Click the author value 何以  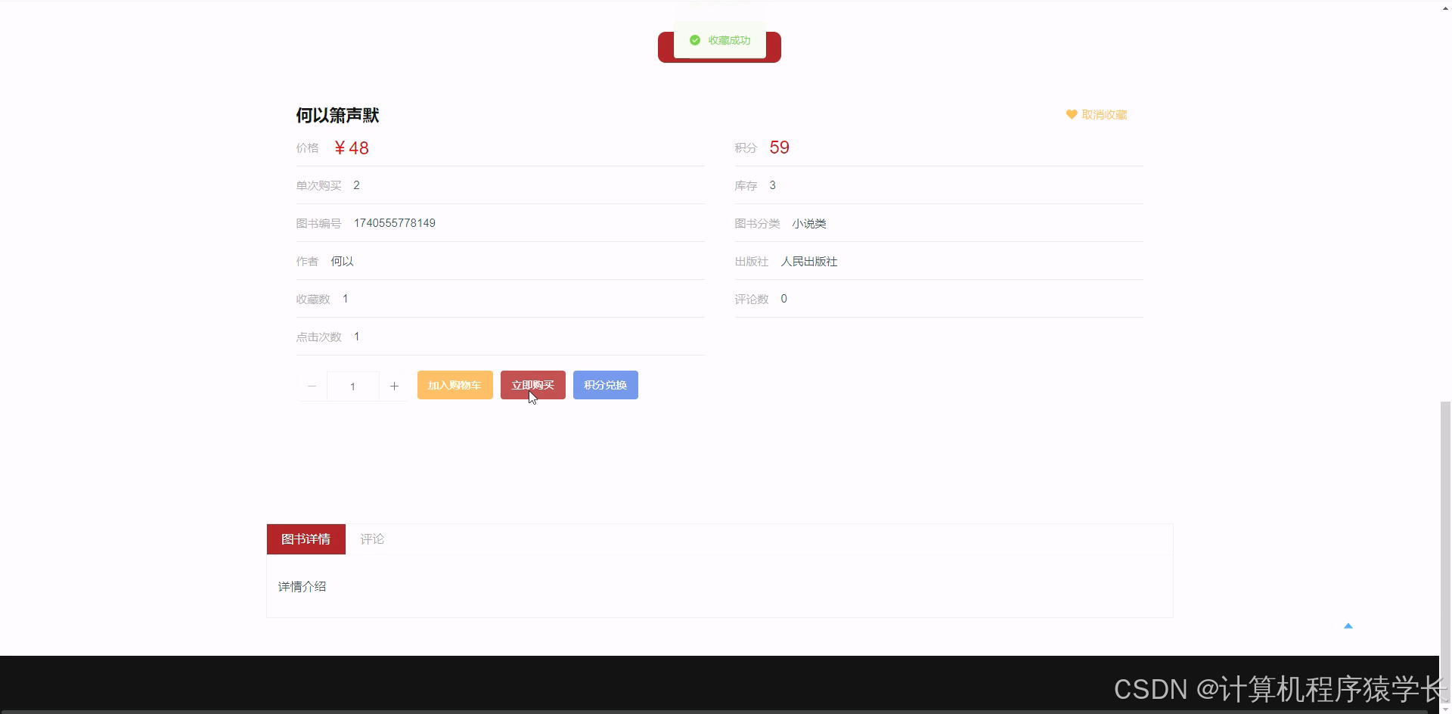(342, 262)
